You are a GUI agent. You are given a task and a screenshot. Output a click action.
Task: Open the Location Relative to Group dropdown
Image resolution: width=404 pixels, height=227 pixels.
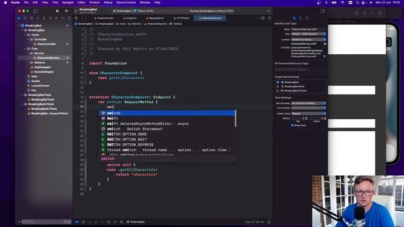point(309,39)
